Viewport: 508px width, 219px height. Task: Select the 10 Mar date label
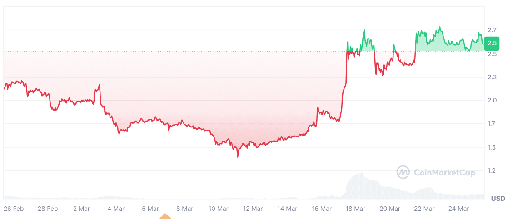[x=218, y=209]
